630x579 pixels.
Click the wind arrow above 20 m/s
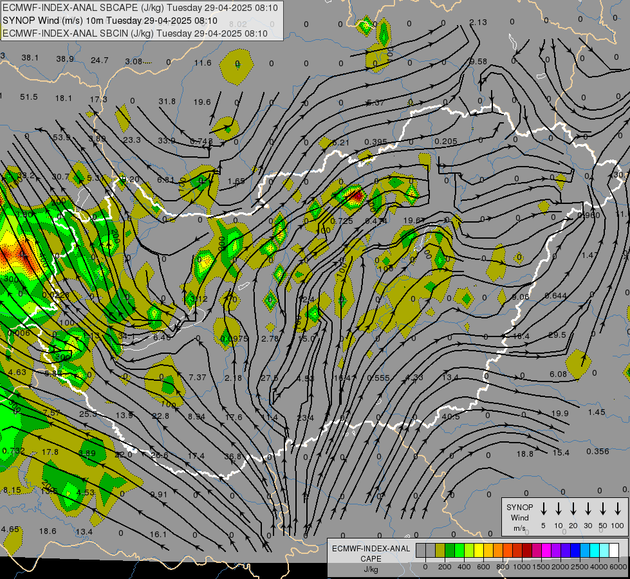point(573,509)
